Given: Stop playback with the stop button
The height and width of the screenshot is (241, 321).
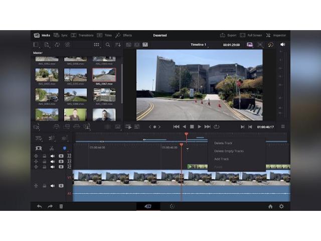Looking at the screenshot, I should point(192,127).
